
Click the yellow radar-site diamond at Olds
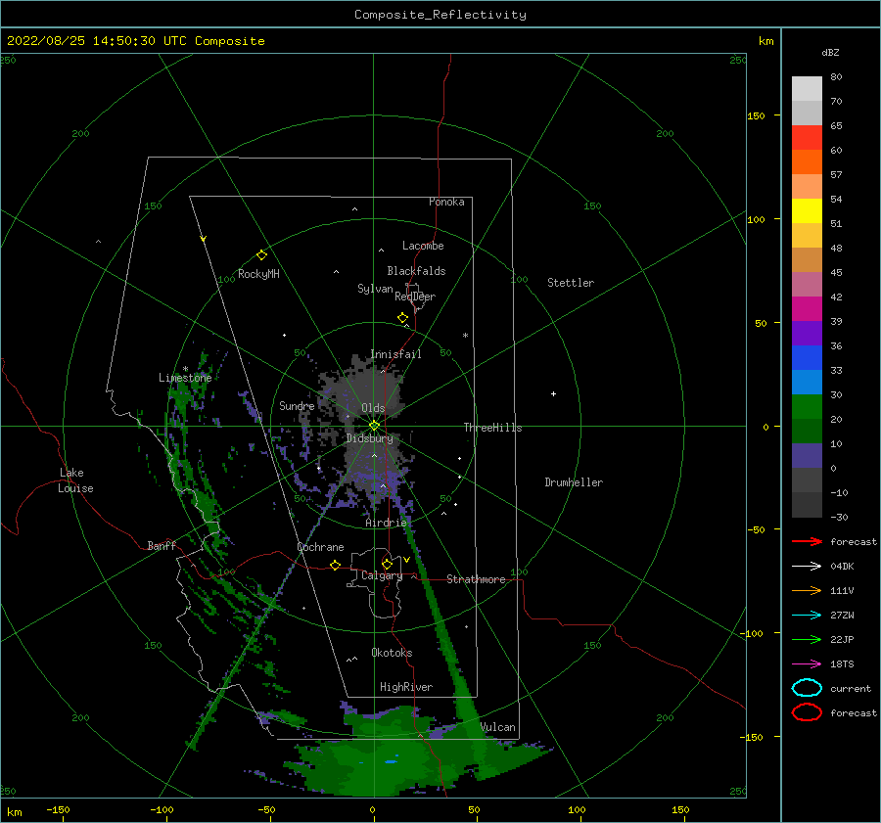374,426
